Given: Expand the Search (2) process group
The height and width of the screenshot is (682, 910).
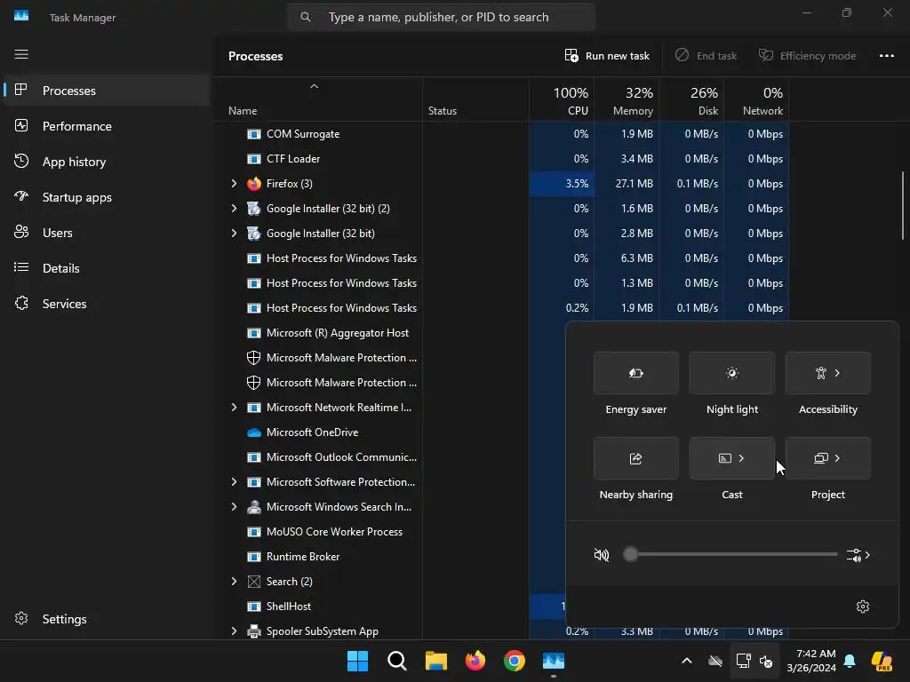Looking at the screenshot, I should pos(234,581).
